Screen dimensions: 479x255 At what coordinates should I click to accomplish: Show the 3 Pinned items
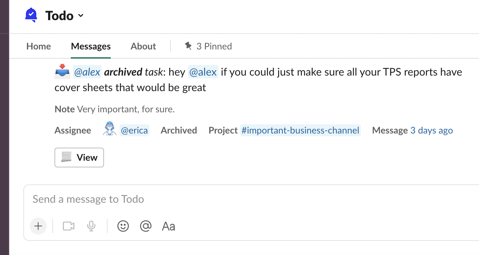[x=208, y=46]
